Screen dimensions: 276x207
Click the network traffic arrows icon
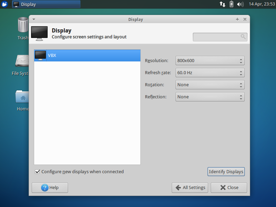[x=222, y=4]
